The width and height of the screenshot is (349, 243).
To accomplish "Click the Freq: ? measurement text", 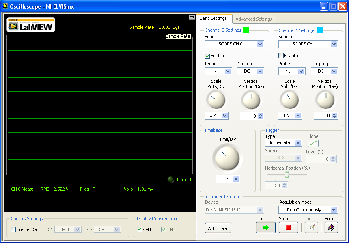I will click(88, 189).
